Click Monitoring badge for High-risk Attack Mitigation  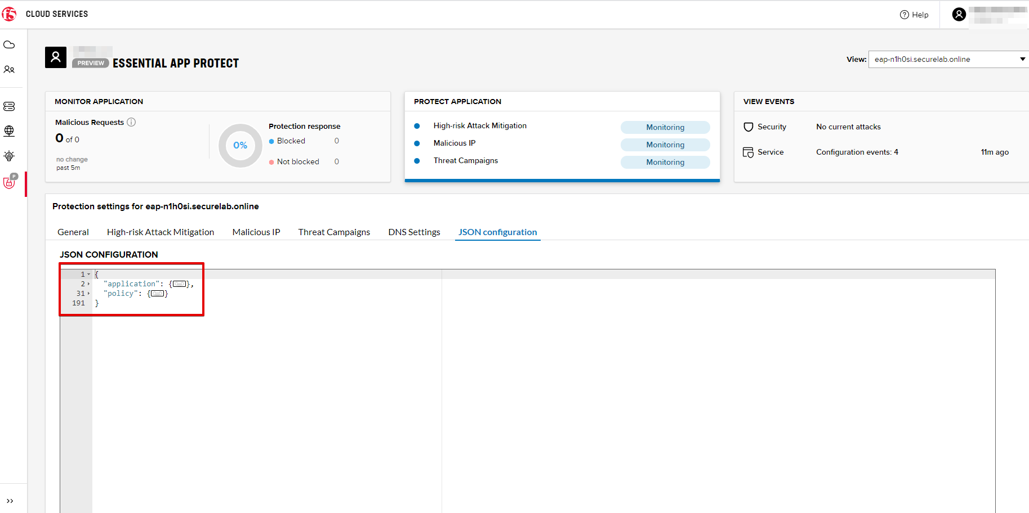coord(665,127)
